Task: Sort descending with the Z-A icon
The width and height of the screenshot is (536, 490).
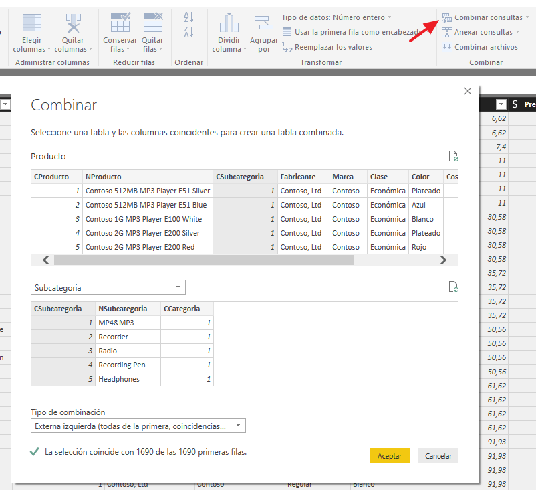Action: 188,31
